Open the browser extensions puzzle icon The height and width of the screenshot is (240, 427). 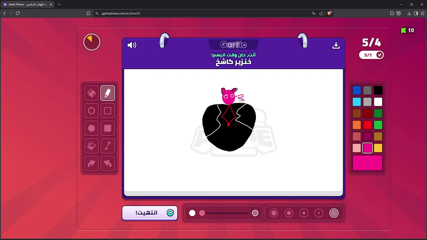click(392, 13)
